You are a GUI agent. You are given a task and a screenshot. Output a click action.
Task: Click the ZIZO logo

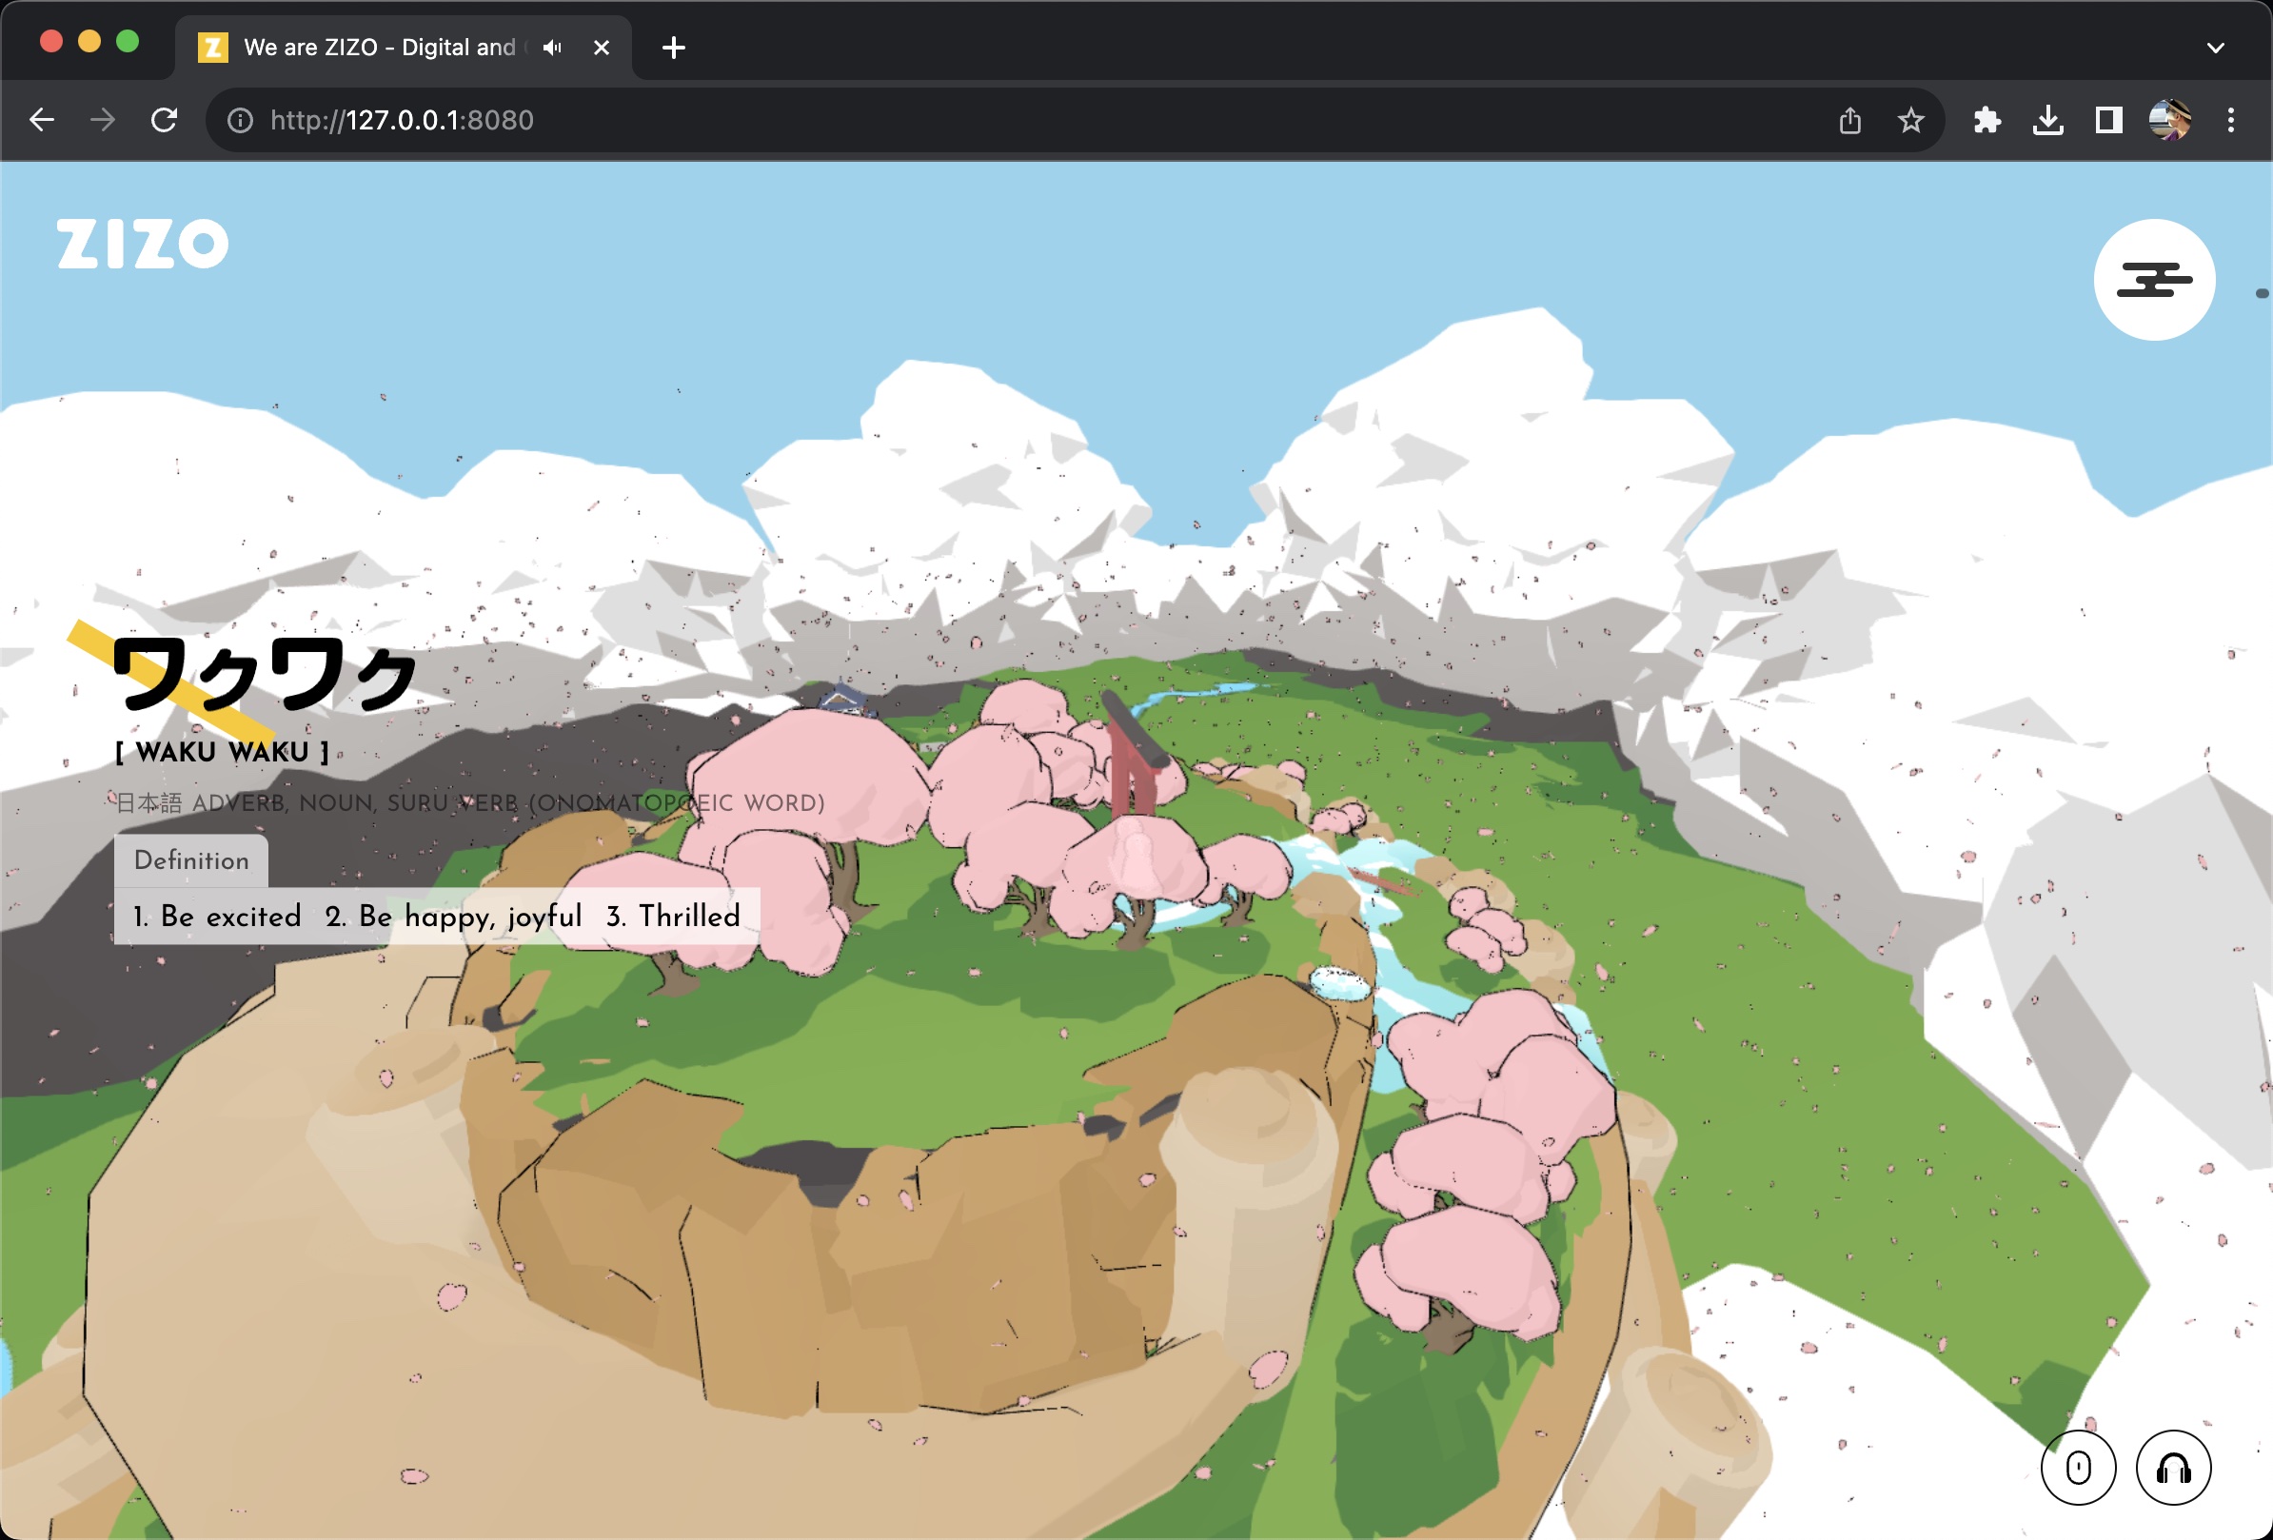point(143,244)
